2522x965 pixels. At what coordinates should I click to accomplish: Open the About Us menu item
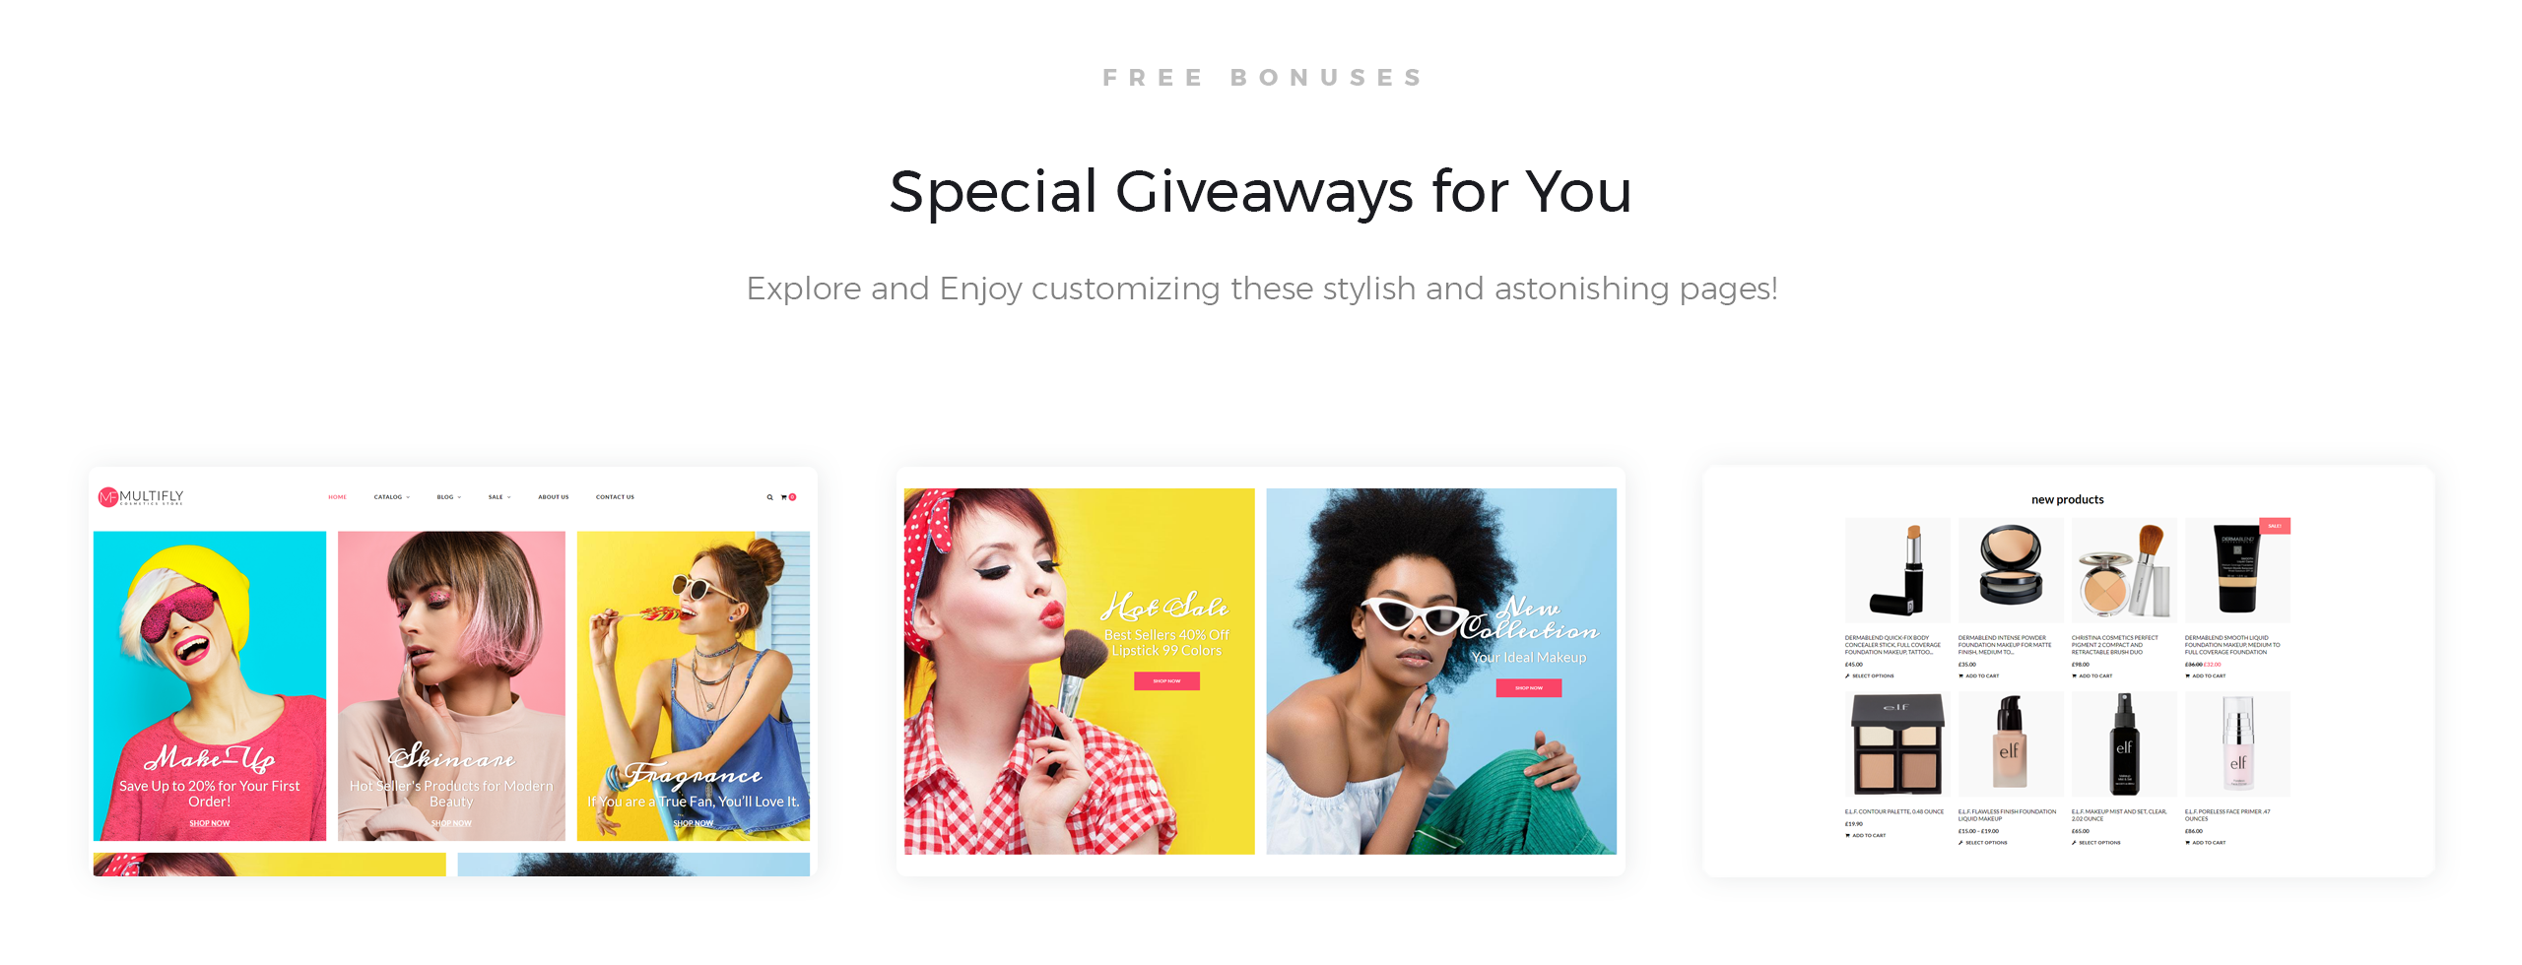tap(553, 497)
